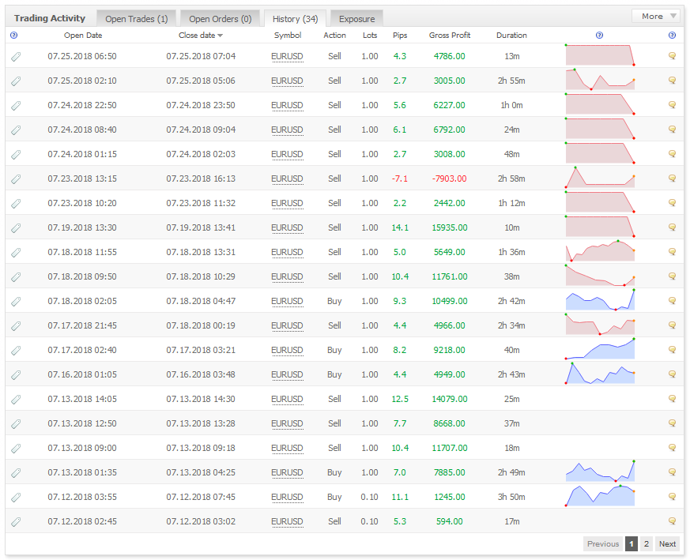This screenshot has height=560, width=690.
Task: Open comment bubble for trade closed 07.25.2018 05:06
Action: [x=672, y=80]
